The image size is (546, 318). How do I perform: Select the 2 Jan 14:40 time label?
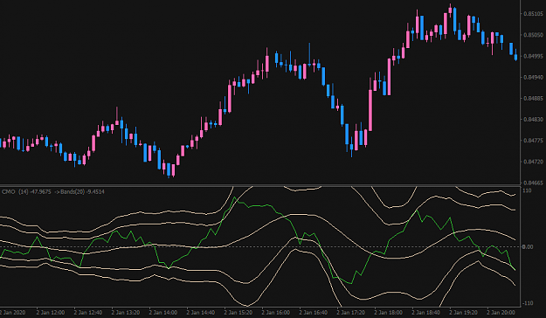click(201, 313)
